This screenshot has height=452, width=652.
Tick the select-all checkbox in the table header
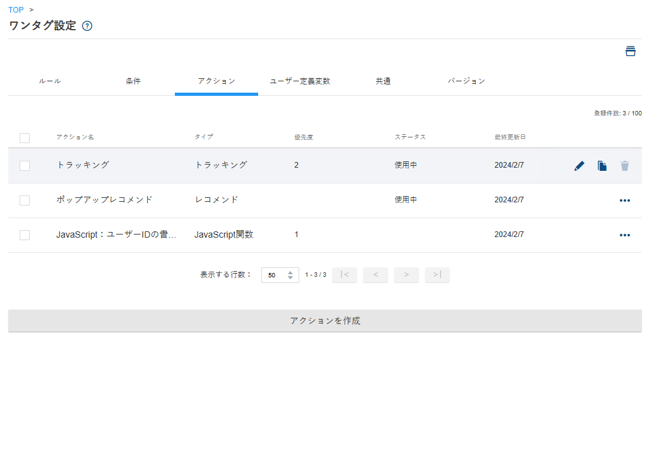click(x=25, y=138)
